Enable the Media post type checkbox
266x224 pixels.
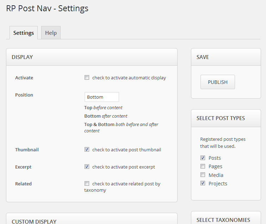pyautogui.click(x=203, y=175)
